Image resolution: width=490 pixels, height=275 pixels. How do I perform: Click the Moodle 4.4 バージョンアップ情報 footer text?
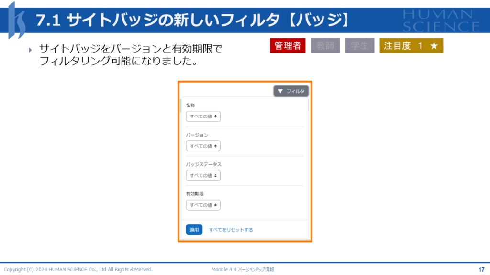point(243,269)
